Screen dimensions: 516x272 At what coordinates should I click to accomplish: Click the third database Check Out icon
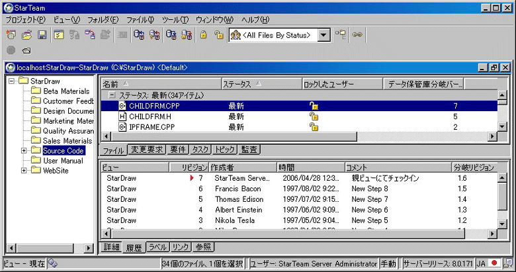[x=171, y=34]
